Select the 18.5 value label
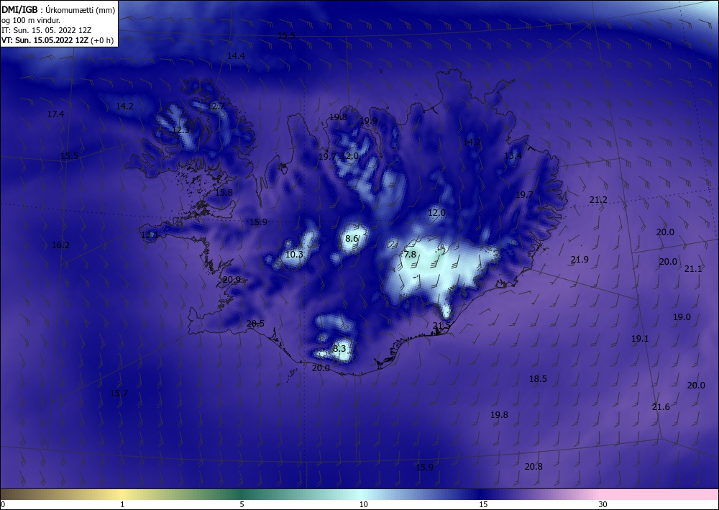 click(x=538, y=379)
